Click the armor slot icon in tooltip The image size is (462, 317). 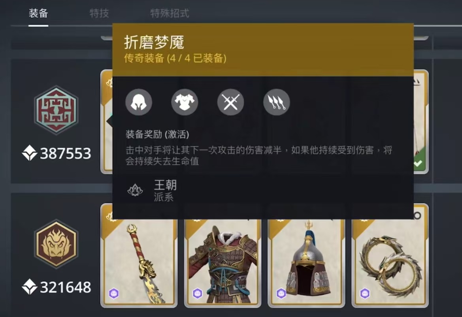coord(185,102)
